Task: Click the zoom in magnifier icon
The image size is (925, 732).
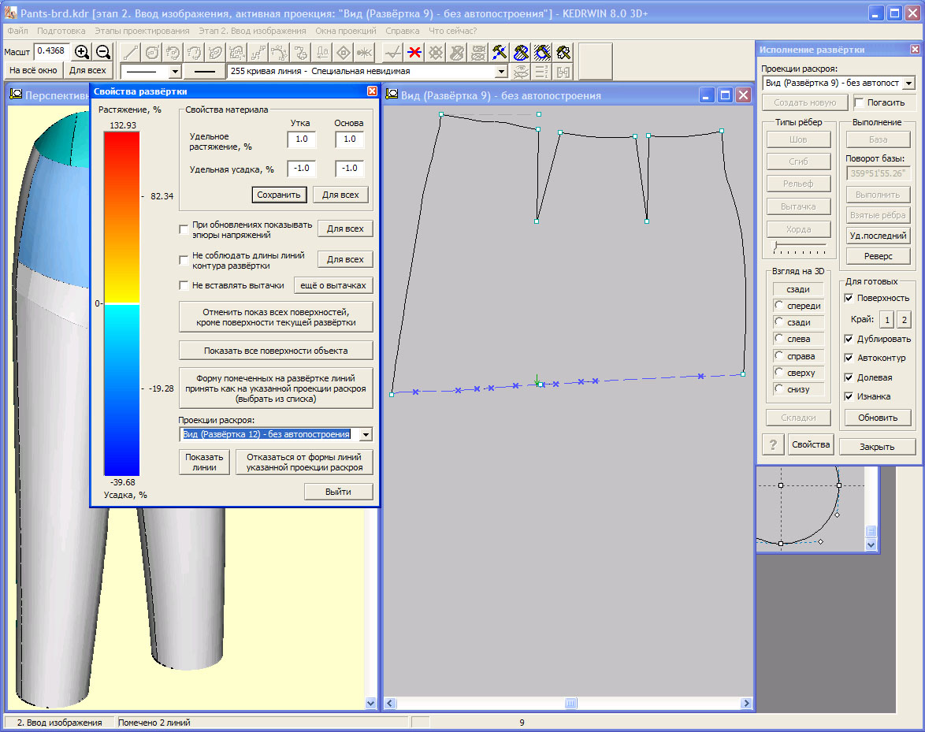Action: click(81, 52)
